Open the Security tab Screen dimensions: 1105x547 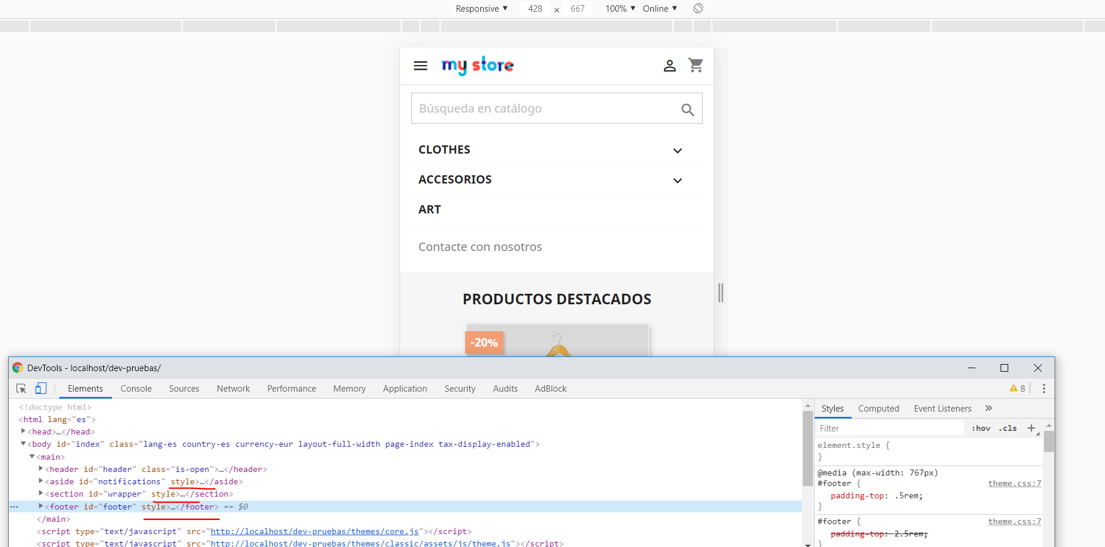[460, 388]
